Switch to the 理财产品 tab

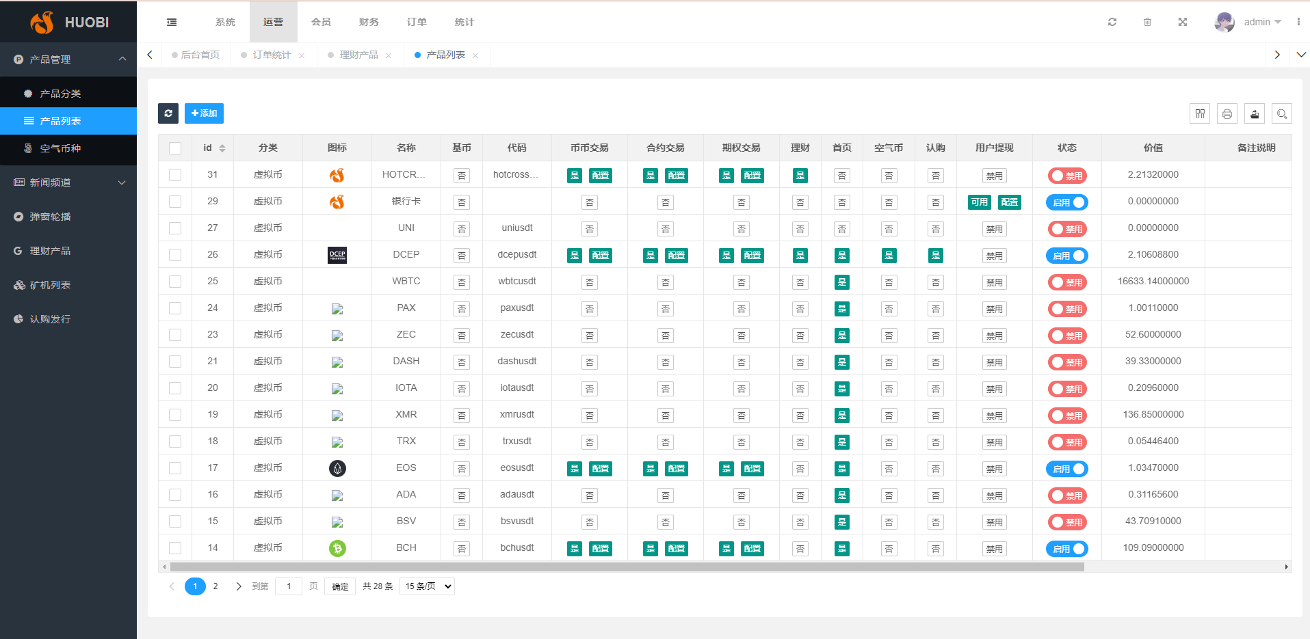click(x=358, y=55)
